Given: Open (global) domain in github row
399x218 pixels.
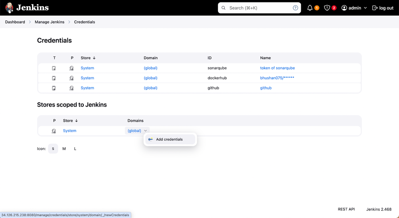Looking at the screenshot, I should pos(150,88).
